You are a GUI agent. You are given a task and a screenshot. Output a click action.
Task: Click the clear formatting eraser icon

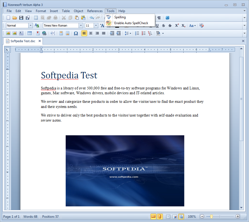click(202, 26)
